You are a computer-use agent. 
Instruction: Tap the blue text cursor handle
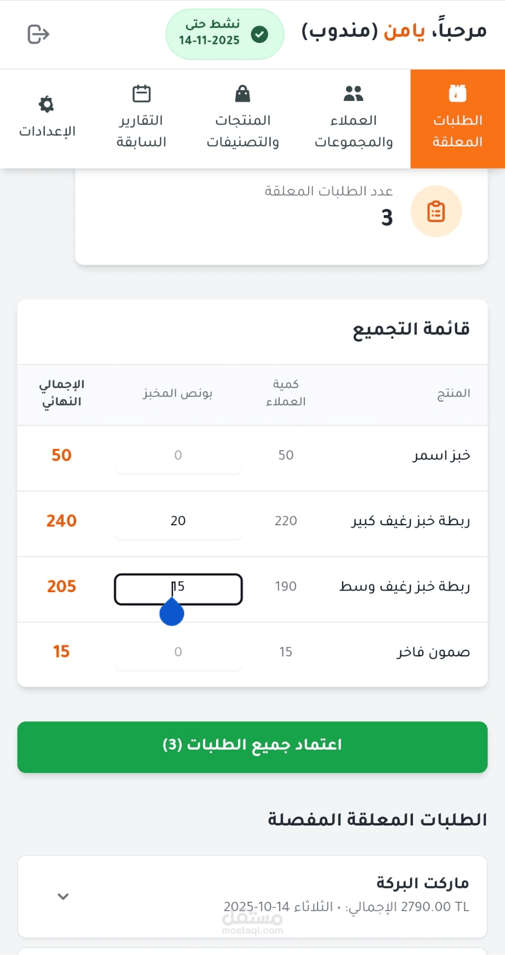[x=172, y=613]
